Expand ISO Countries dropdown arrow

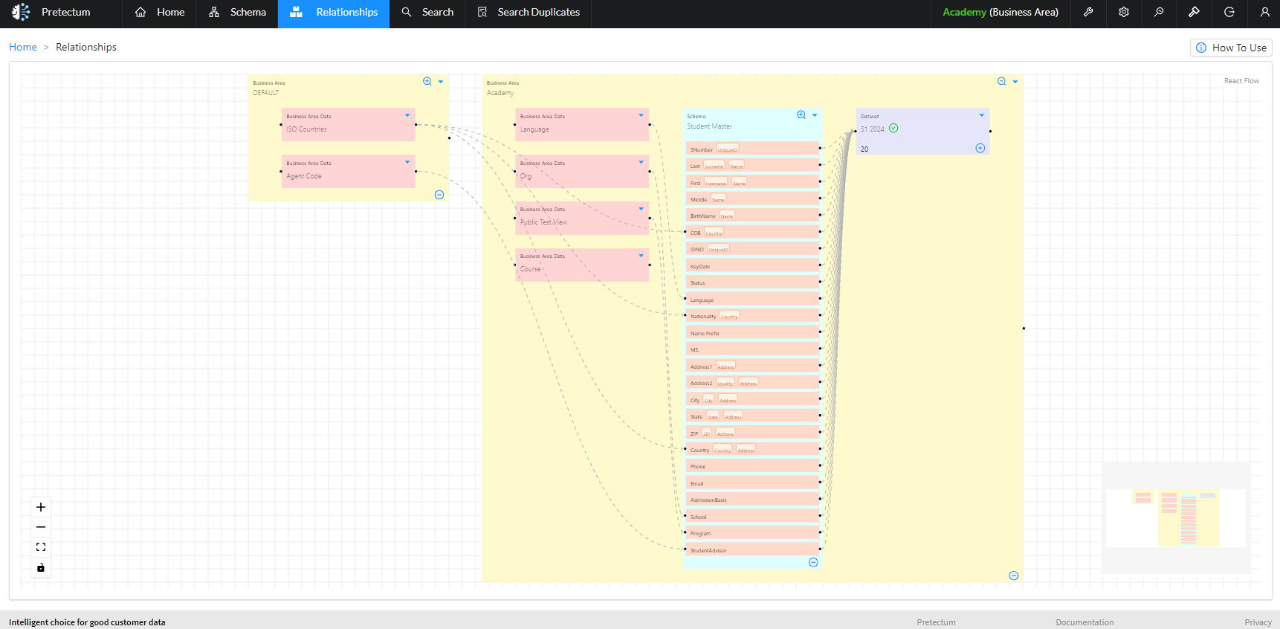tap(407, 115)
